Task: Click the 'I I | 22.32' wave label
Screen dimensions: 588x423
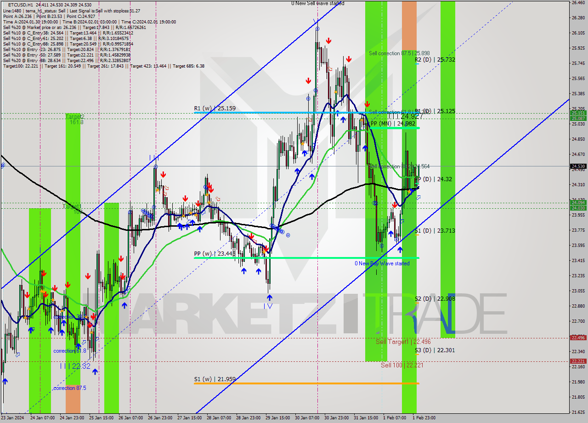Action: click(x=75, y=366)
